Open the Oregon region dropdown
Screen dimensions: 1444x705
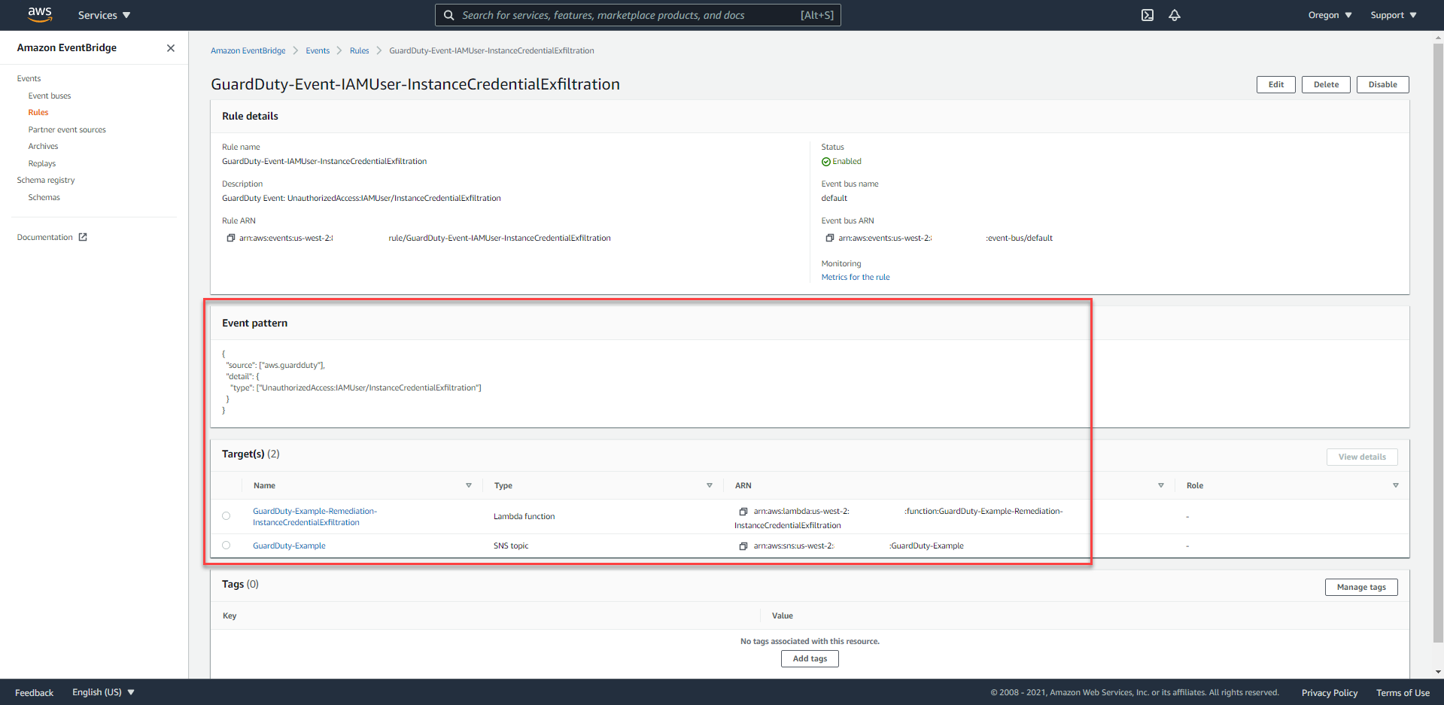1330,15
